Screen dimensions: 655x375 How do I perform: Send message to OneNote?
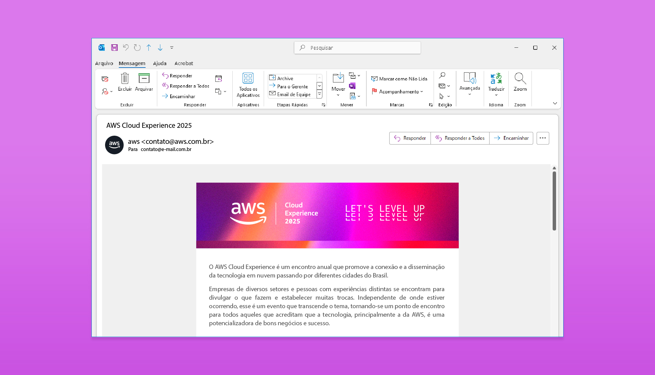(352, 86)
